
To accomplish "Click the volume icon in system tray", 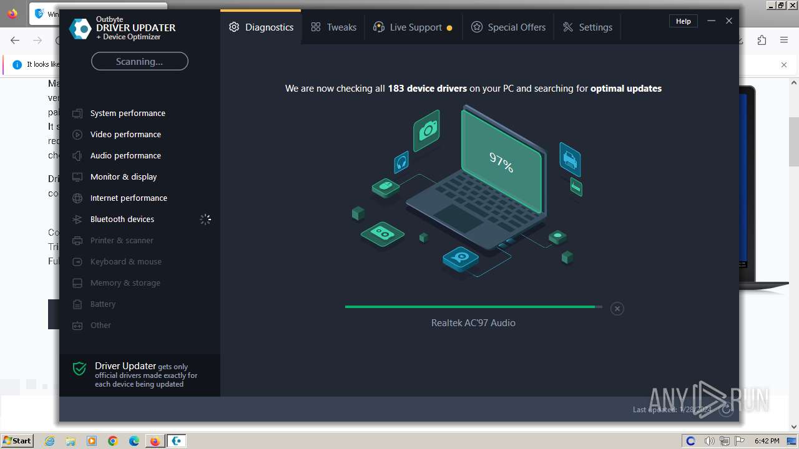I will pyautogui.click(x=709, y=441).
